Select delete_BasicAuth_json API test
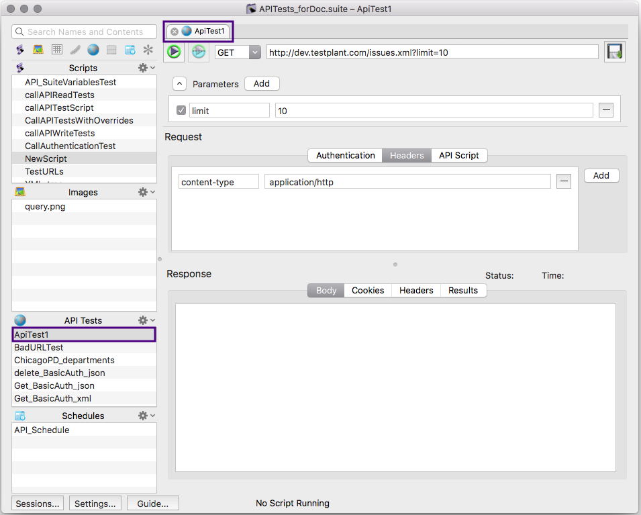641x515 pixels. tap(84, 373)
